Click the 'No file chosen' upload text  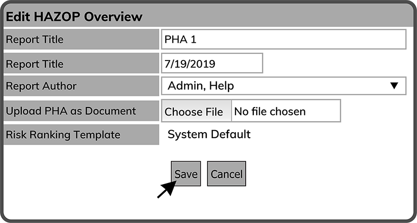click(270, 111)
